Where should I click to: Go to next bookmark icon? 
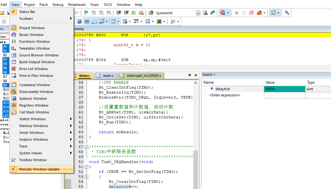point(101,13)
